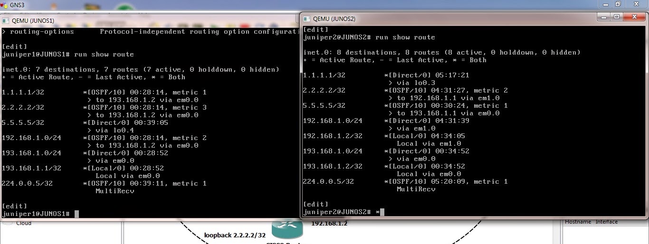Click 'run show route' command in JUNOS2

[x=405, y=37]
